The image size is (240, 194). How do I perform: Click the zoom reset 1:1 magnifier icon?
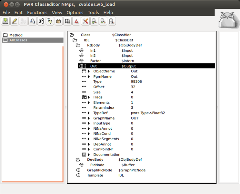coord(112,21)
